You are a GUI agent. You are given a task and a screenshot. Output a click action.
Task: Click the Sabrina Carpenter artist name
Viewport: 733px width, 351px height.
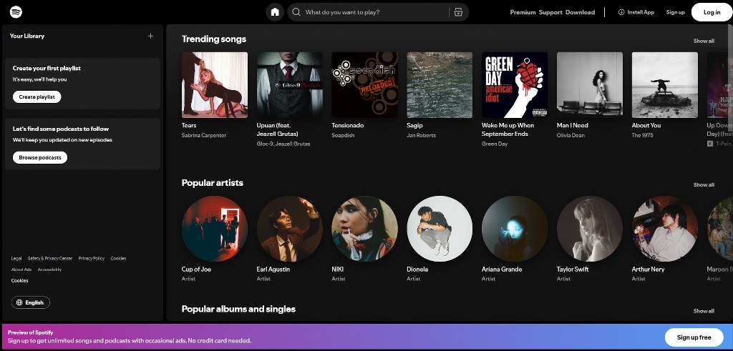204,135
